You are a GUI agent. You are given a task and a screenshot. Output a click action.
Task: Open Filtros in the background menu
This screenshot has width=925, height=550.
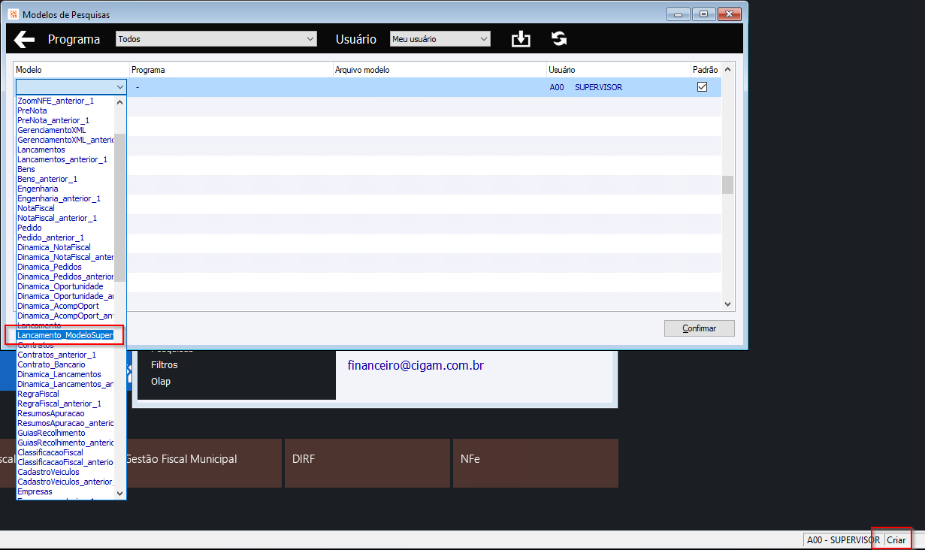(165, 364)
